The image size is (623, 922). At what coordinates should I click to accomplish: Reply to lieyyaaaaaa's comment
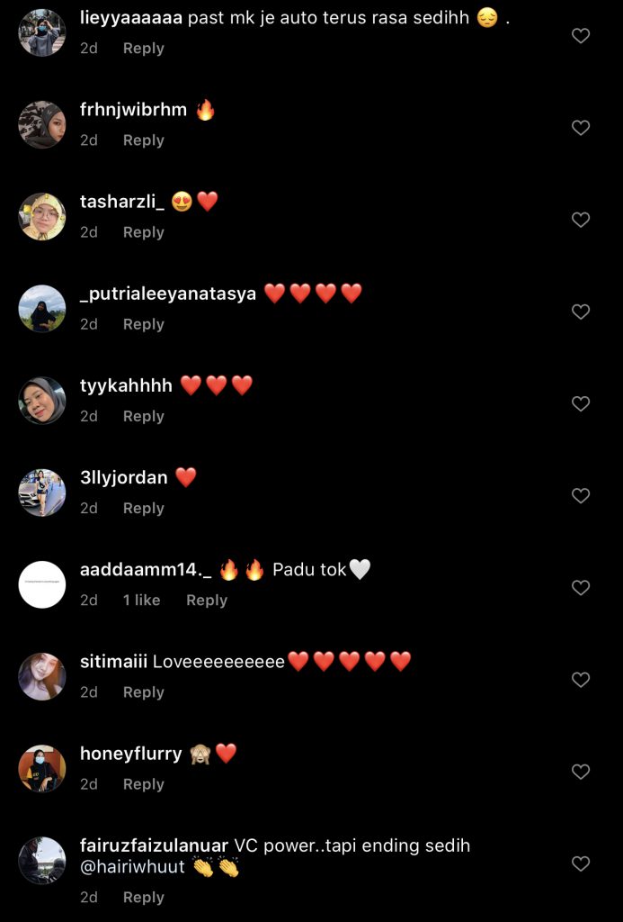pyautogui.click(x=143, y=49)
